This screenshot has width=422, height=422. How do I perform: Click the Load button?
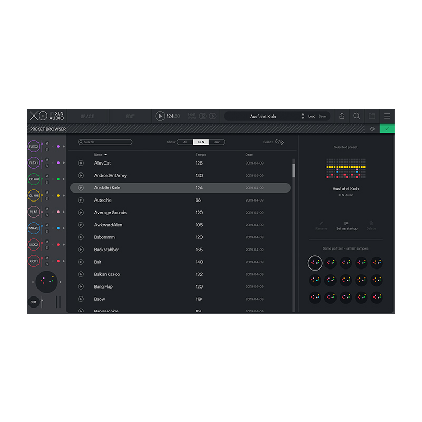[312, 116]
